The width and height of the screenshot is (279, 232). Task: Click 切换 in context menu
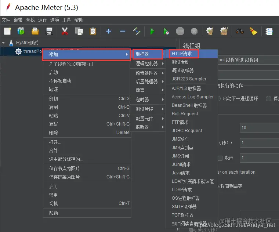[87, 203]
